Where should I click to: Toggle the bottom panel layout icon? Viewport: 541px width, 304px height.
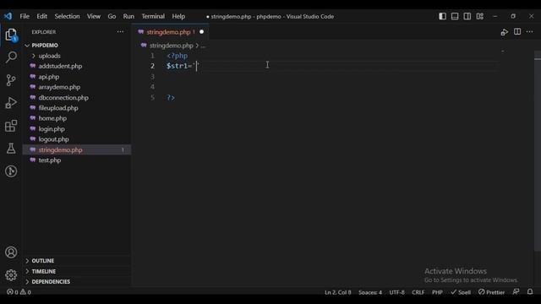pos(455,16)
